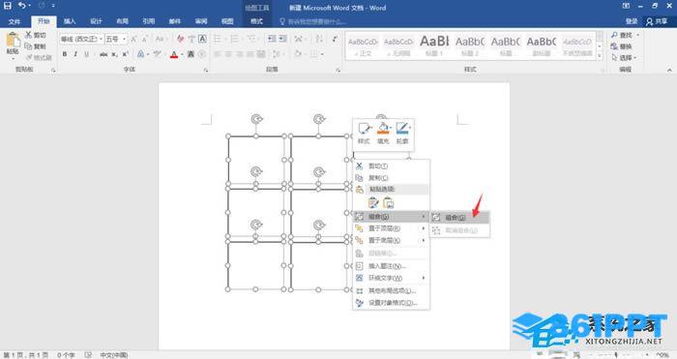Screen dimensions: 677x359
Task: Toggle Bold formatting button
Action: pyautogui.click(x=65, y=54)
